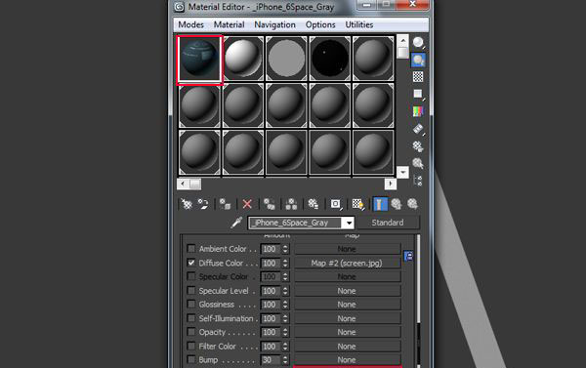Click the Diffuse Color amount spinner arrows

(285, 263)
